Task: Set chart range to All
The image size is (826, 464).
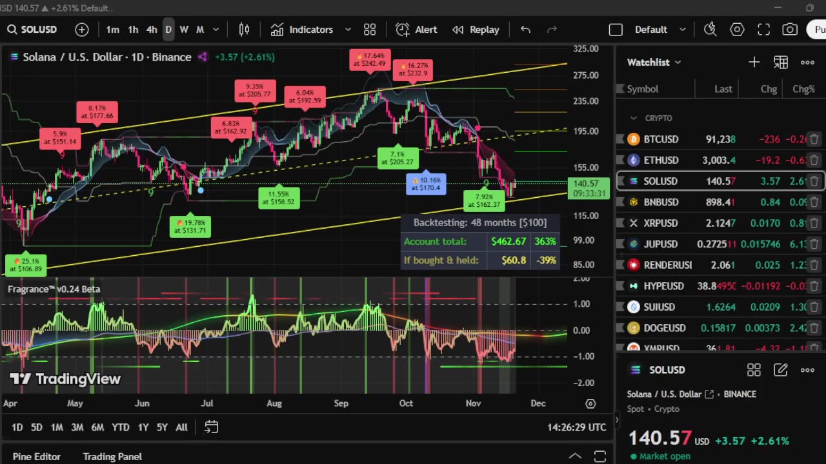Action: click(x=182, y=427)
